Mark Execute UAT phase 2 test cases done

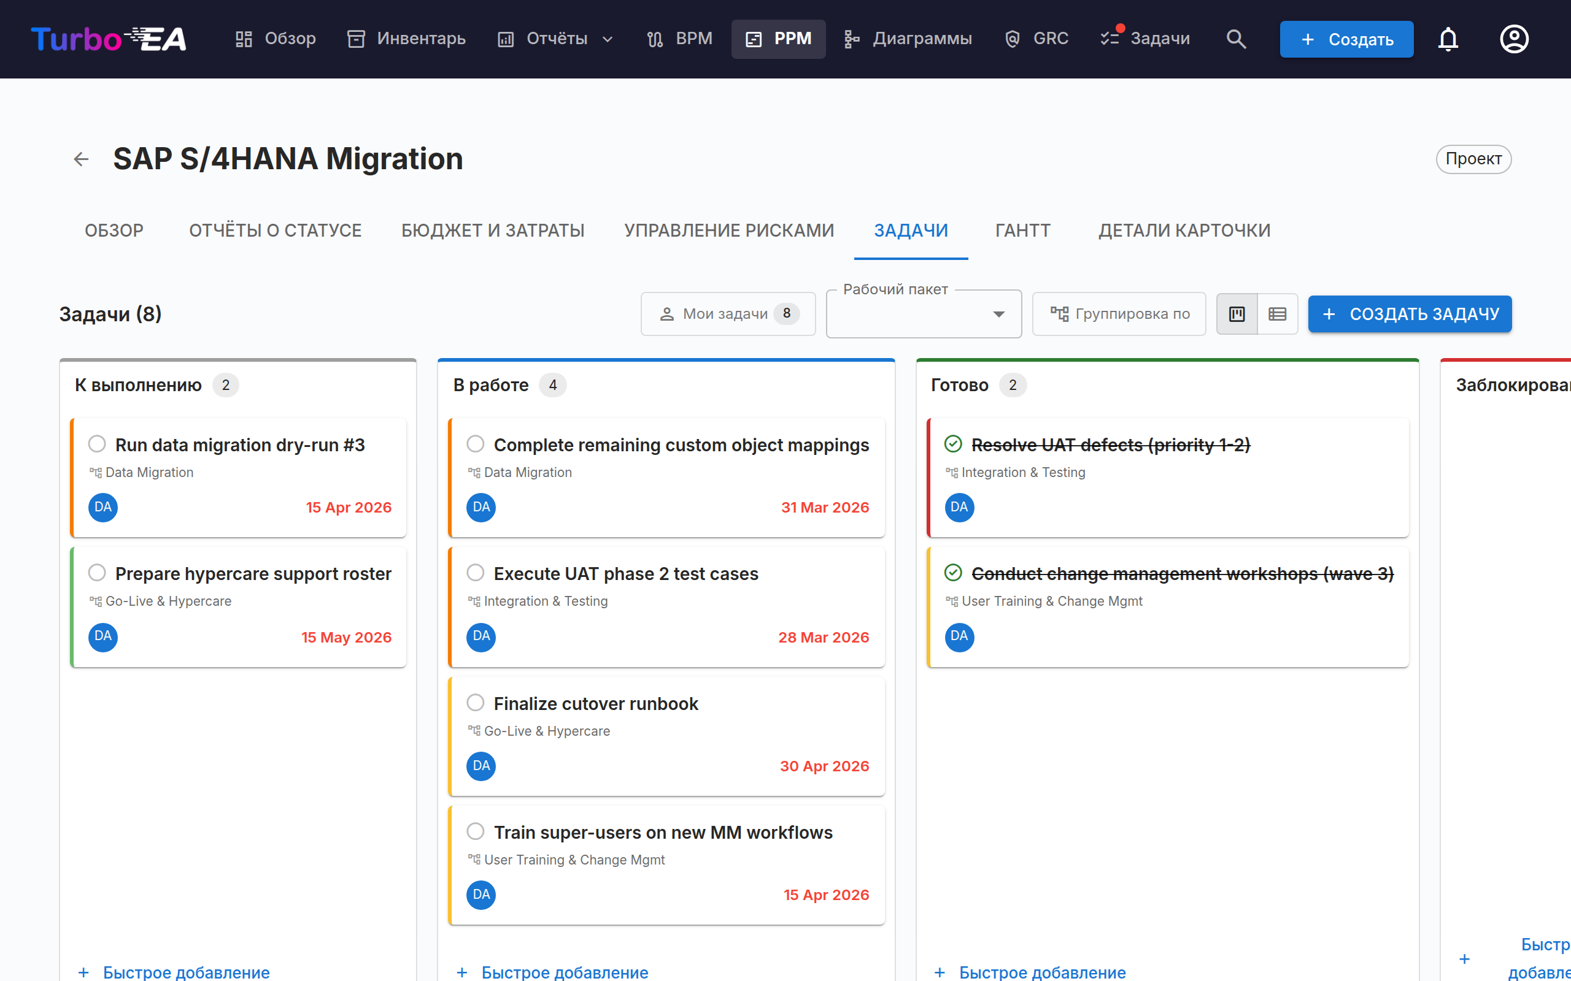[x=475, y=572]
